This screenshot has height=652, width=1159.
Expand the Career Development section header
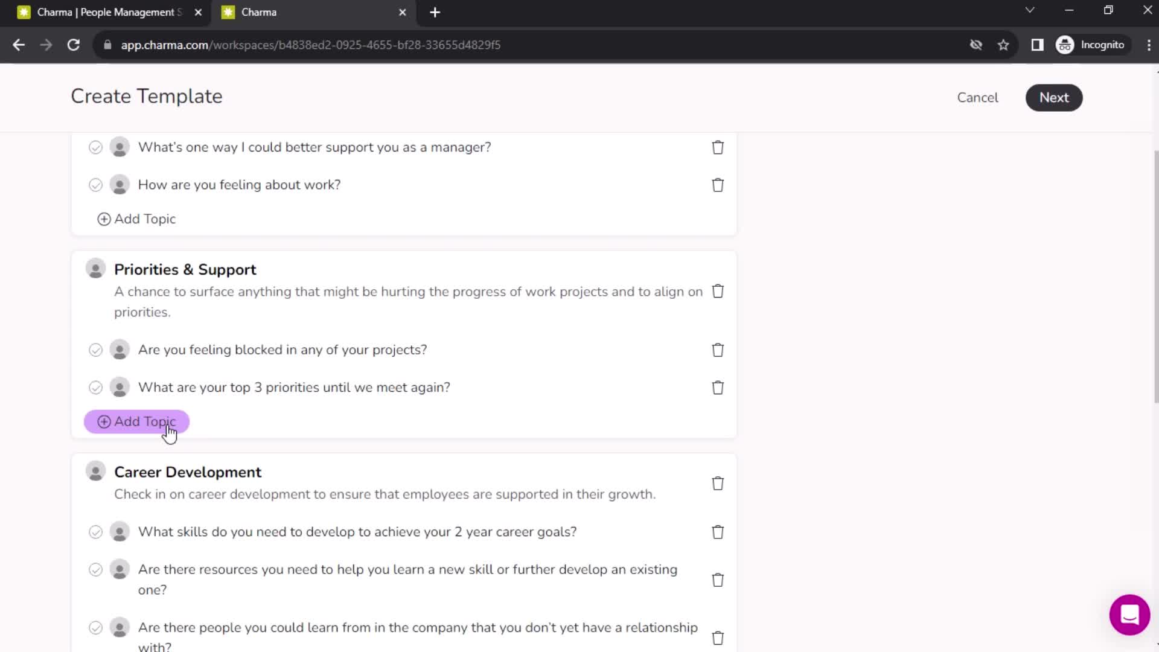[187, 472]
